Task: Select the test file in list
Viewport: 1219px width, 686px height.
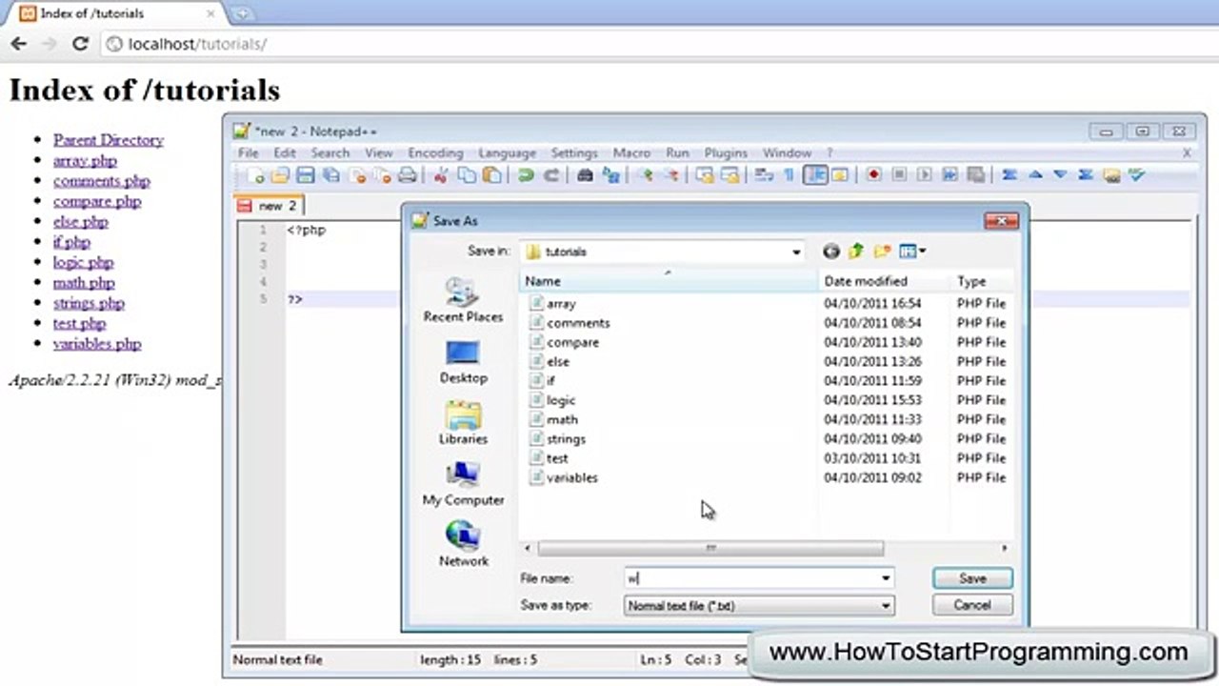Action: pyautogui.click(x=557, y=458)
